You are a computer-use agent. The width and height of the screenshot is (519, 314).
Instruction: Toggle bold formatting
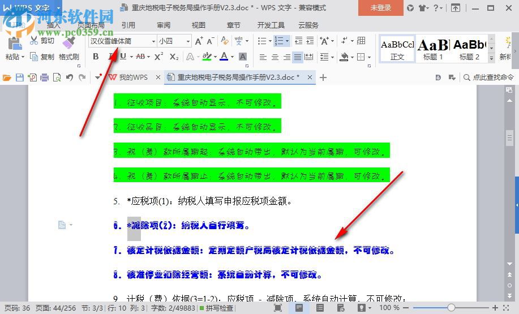96,57
